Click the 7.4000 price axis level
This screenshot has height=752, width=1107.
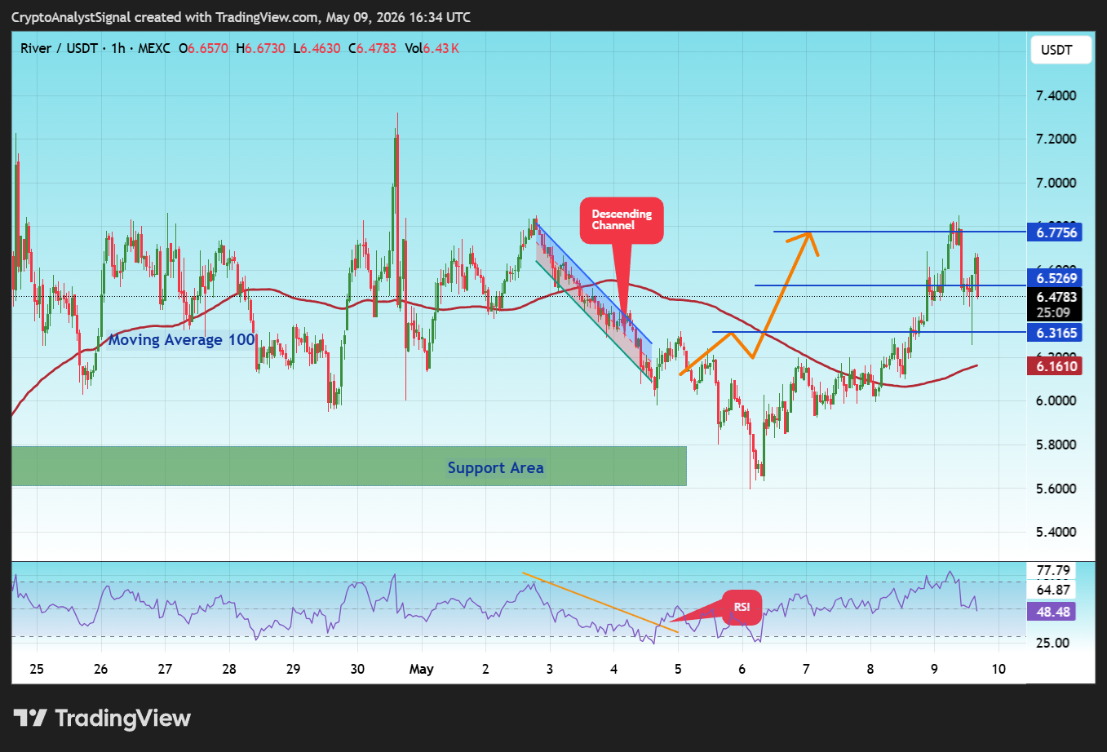pos(1056,95)
